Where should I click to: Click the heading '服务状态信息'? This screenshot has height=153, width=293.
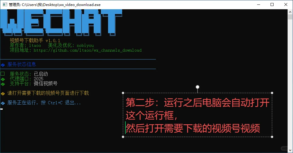(22, 64)
